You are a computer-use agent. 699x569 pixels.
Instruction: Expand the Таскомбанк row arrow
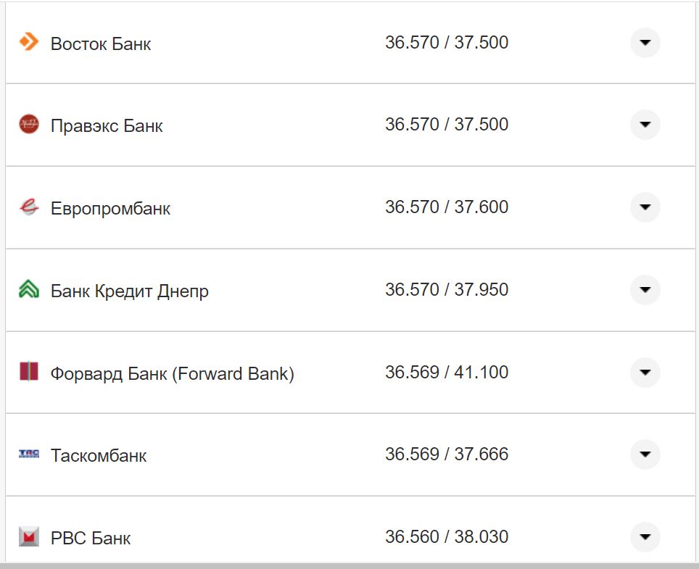(645, 454)
